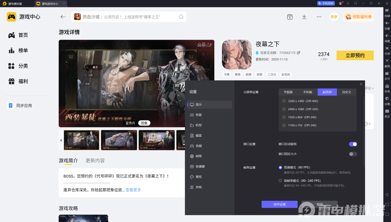Switch to the 手机版 resolution tab
Viewport: 391px width, 222px height.
click(308, 92)
